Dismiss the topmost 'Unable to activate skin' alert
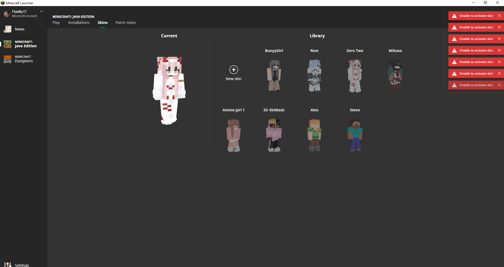The image size is (504, 267). click(499, 16)
